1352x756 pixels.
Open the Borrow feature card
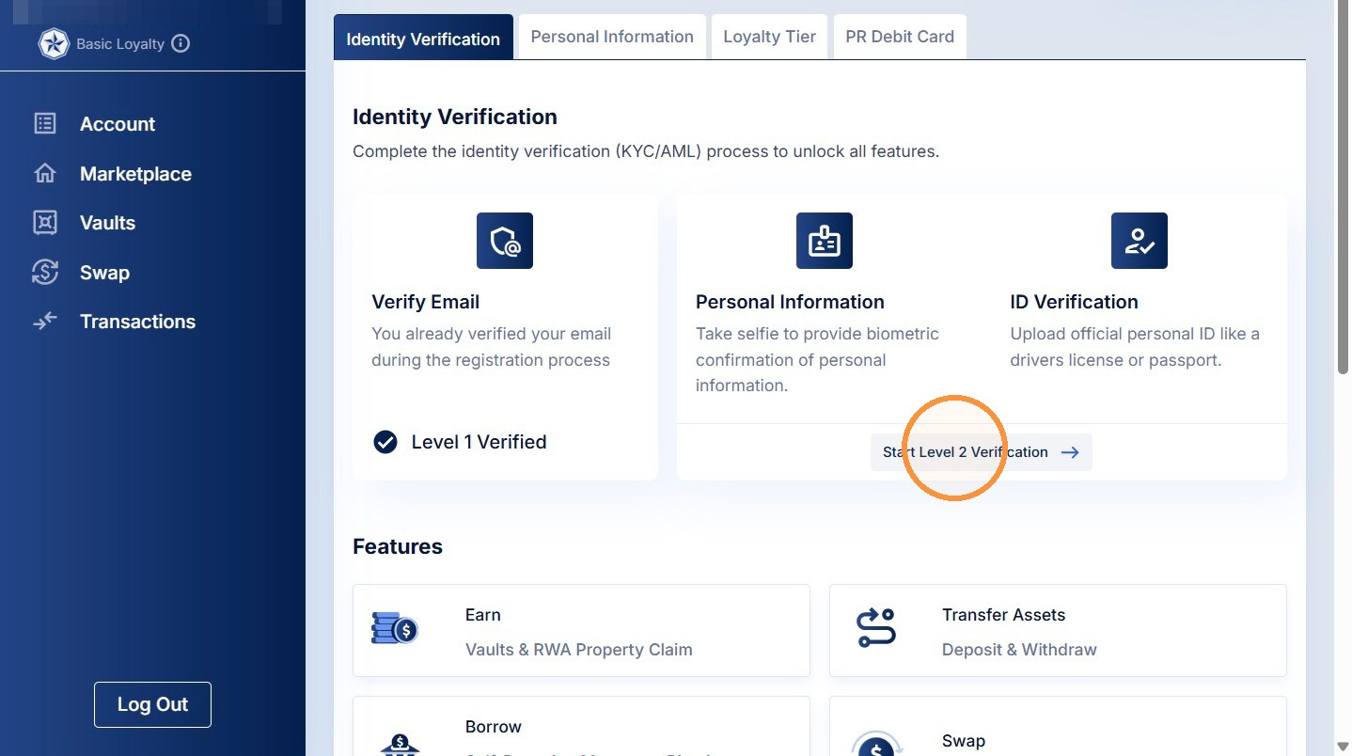click(581, 726)
